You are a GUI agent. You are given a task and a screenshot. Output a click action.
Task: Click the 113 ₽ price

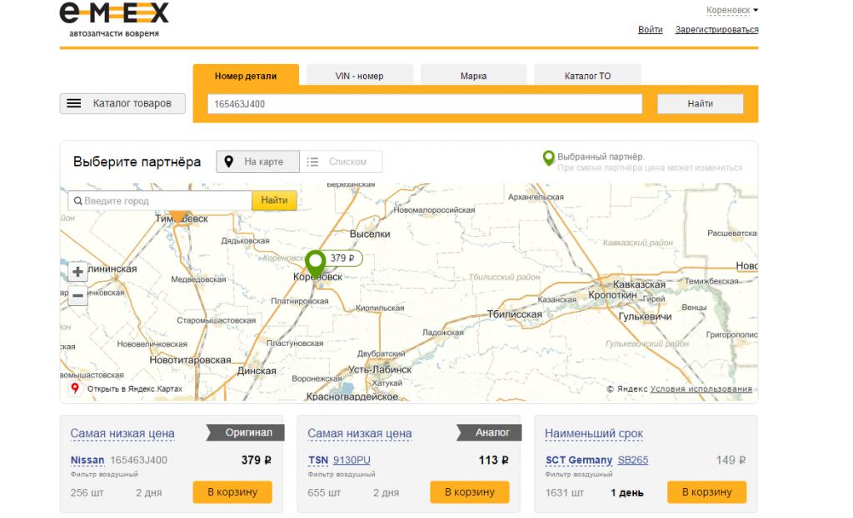tap(493, 460)
